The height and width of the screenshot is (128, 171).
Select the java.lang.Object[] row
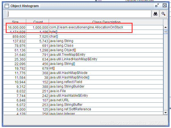[x=83, y=50]
